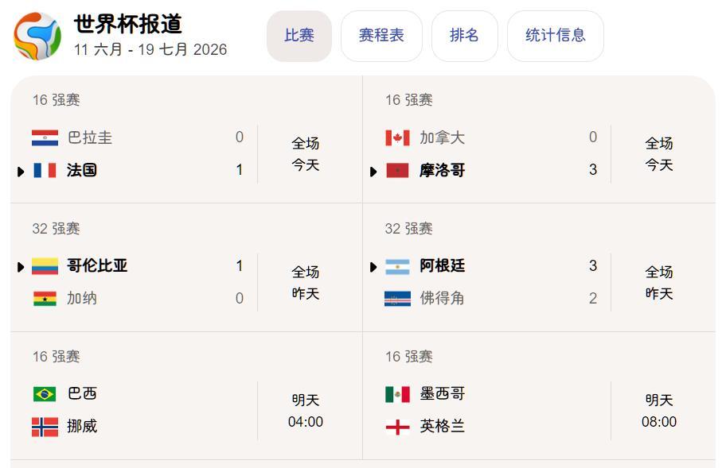Click the Ghana flag icon

[45, 299]
